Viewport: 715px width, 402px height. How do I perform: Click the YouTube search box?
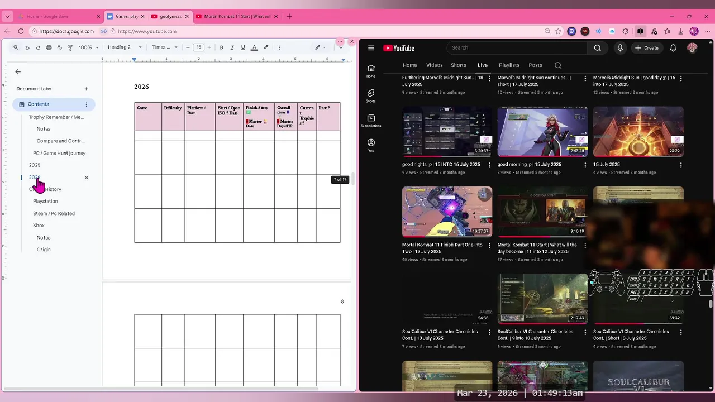(517, 48)
